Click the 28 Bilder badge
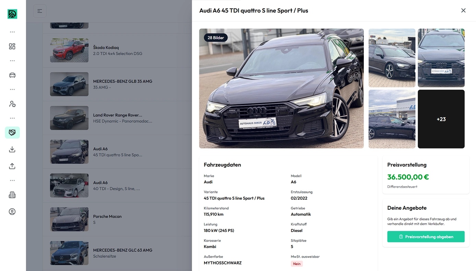Image resolution: width=476 pixels, height=271 pixels. tap(216, 38)
